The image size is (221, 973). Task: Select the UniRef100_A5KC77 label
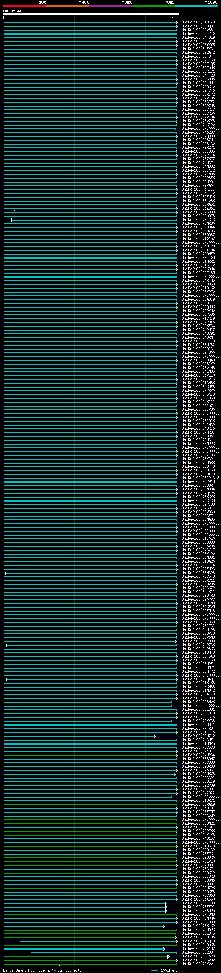point(198,189)
